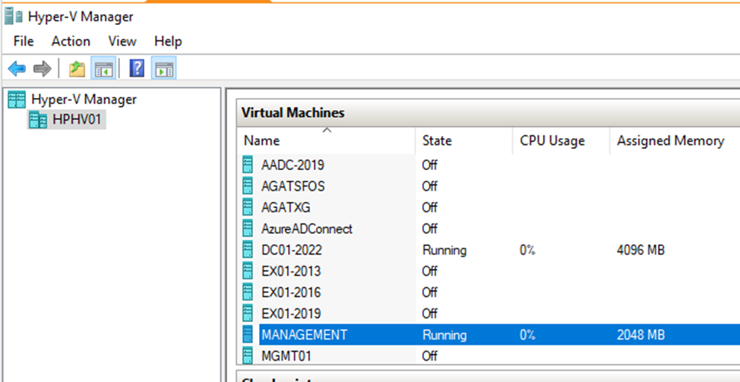Click the Virtual Machines panel header
Screen dimensions: 740x382
tap(488, 112)
